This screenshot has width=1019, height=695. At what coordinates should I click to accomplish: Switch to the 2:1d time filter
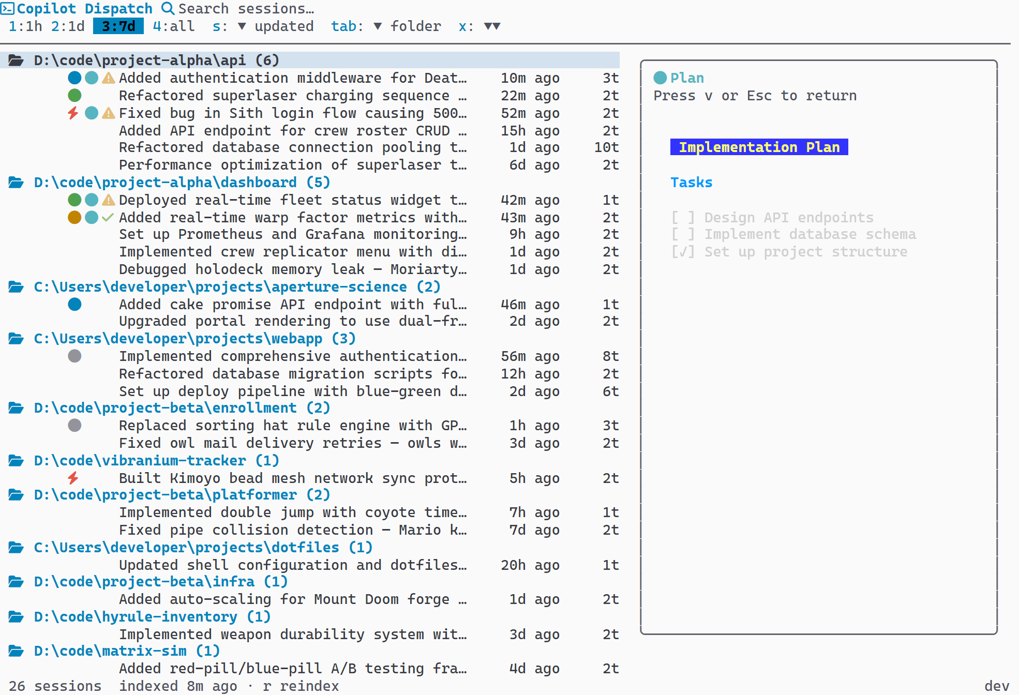click(x=68, y=26)
